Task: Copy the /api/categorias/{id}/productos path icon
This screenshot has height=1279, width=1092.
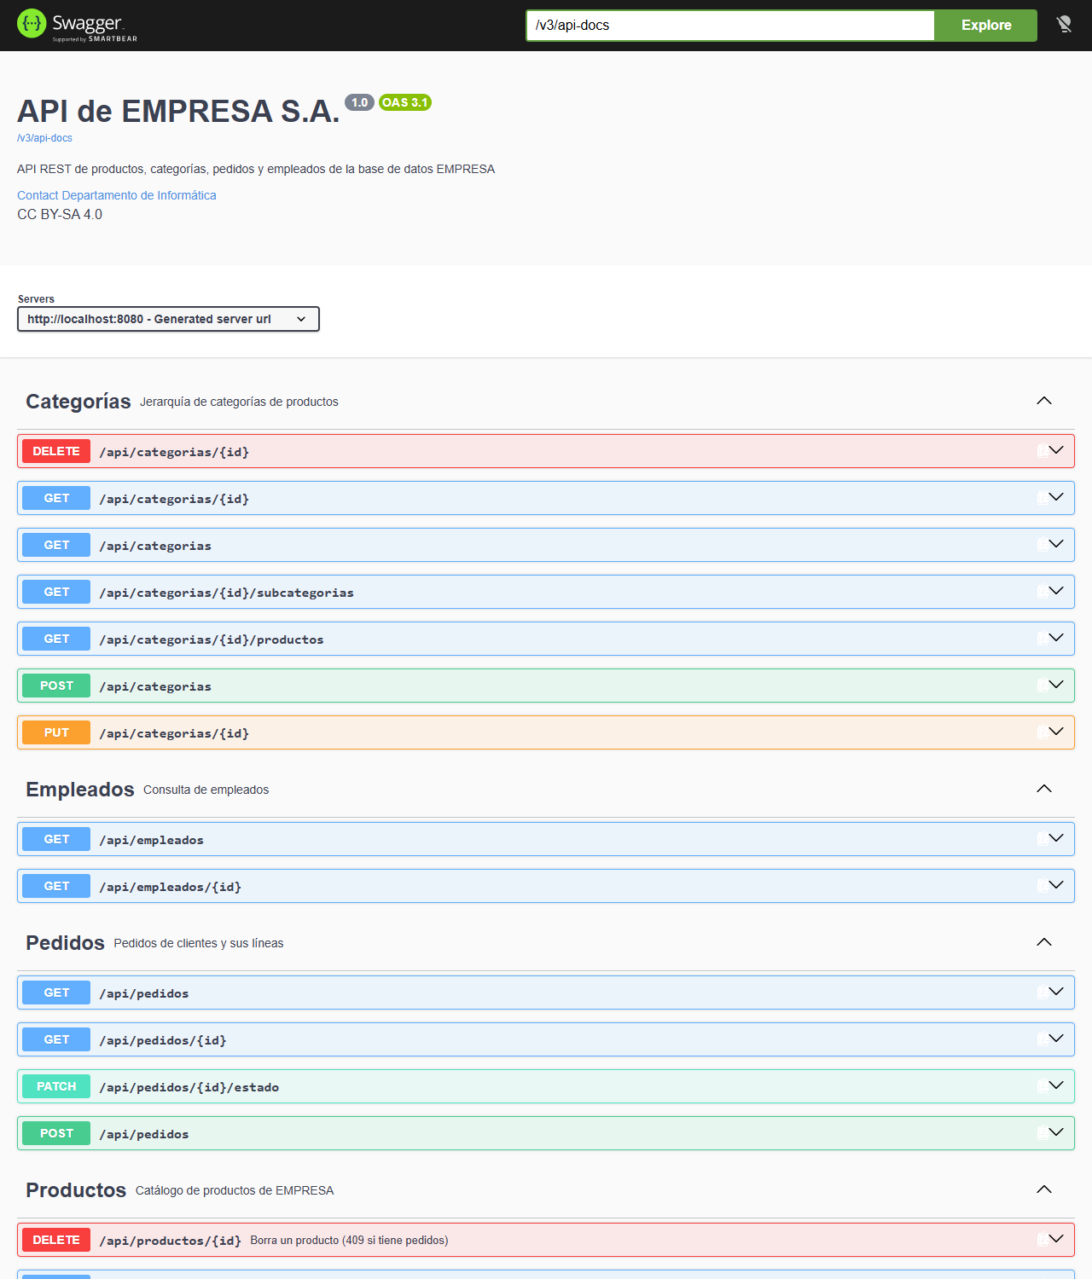Action: pyautogui.click(x=1043, y=639)
